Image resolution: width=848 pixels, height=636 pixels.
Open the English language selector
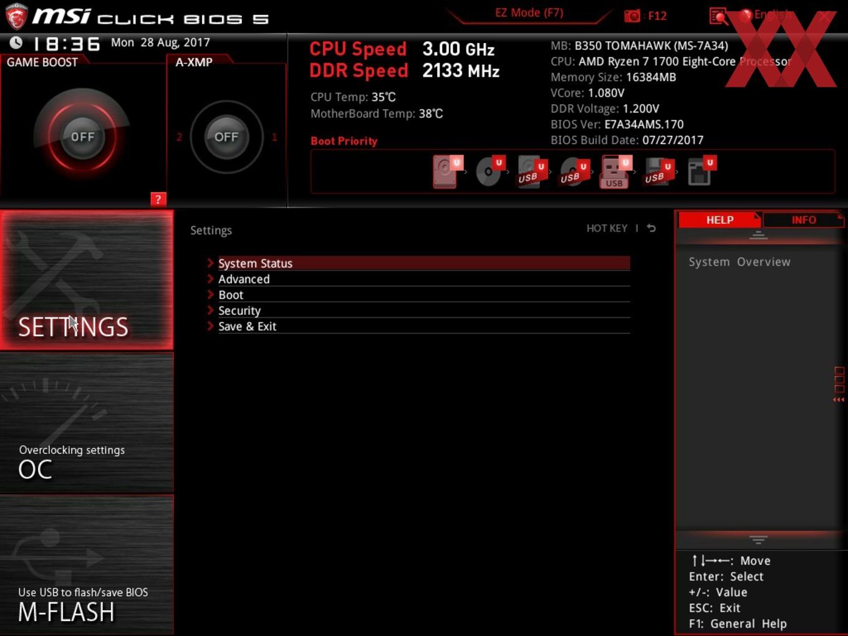coord(766,14)
